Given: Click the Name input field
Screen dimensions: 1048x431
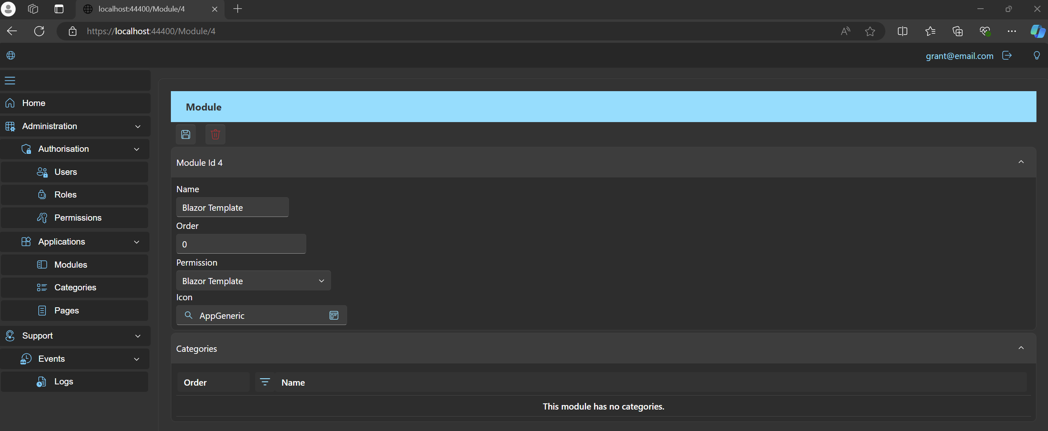Looking at the screenshot, I should (x=232, y=207).
